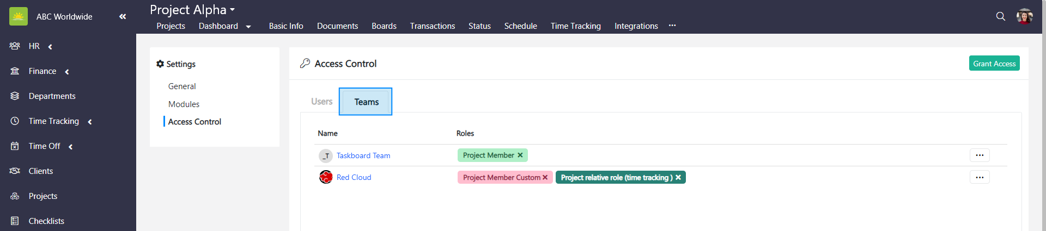Remove Project Member role from Taskboard Team
Screen dimensions: 1046x231
pyautogui.click(x=520, y=155)
